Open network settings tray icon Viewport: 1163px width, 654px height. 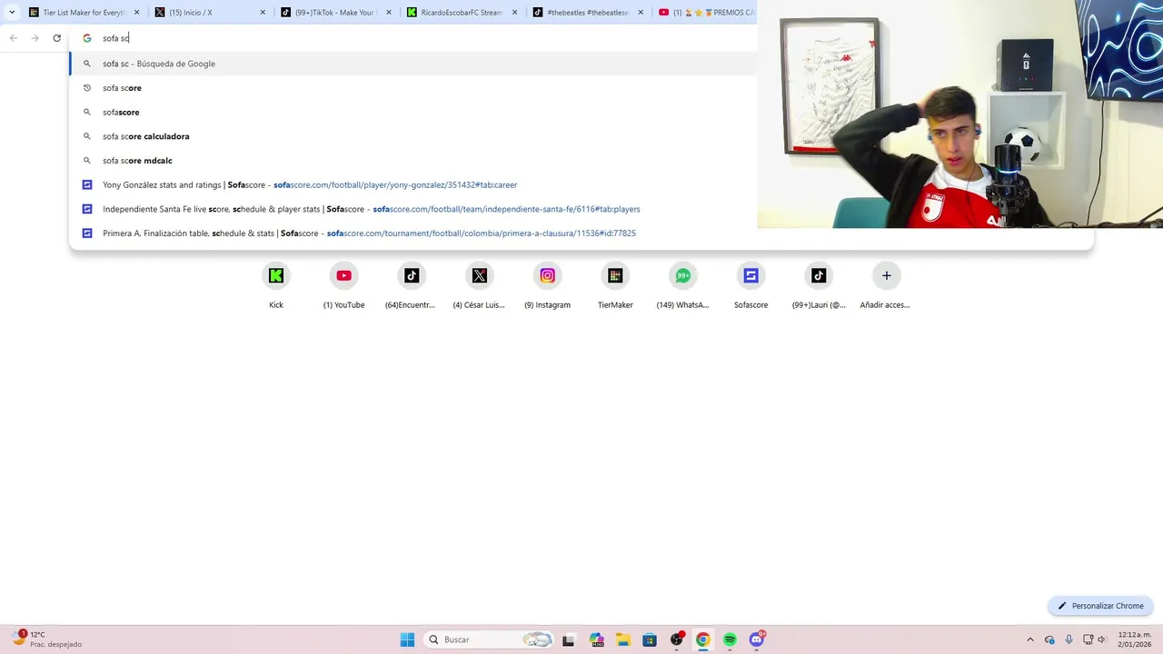[1088, 639]
